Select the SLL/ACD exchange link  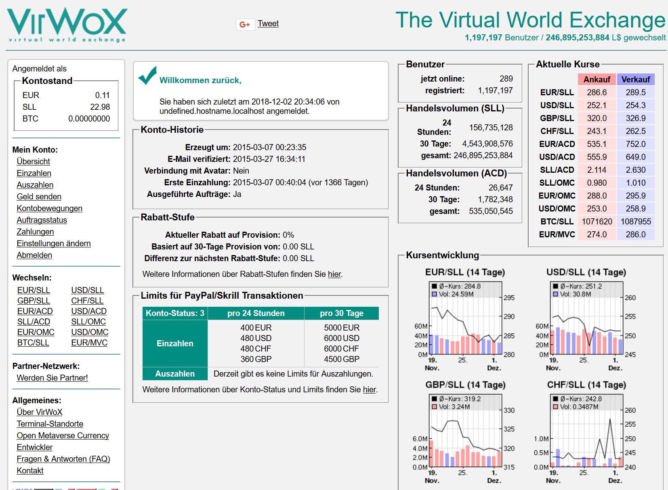(x=34, y=322)
